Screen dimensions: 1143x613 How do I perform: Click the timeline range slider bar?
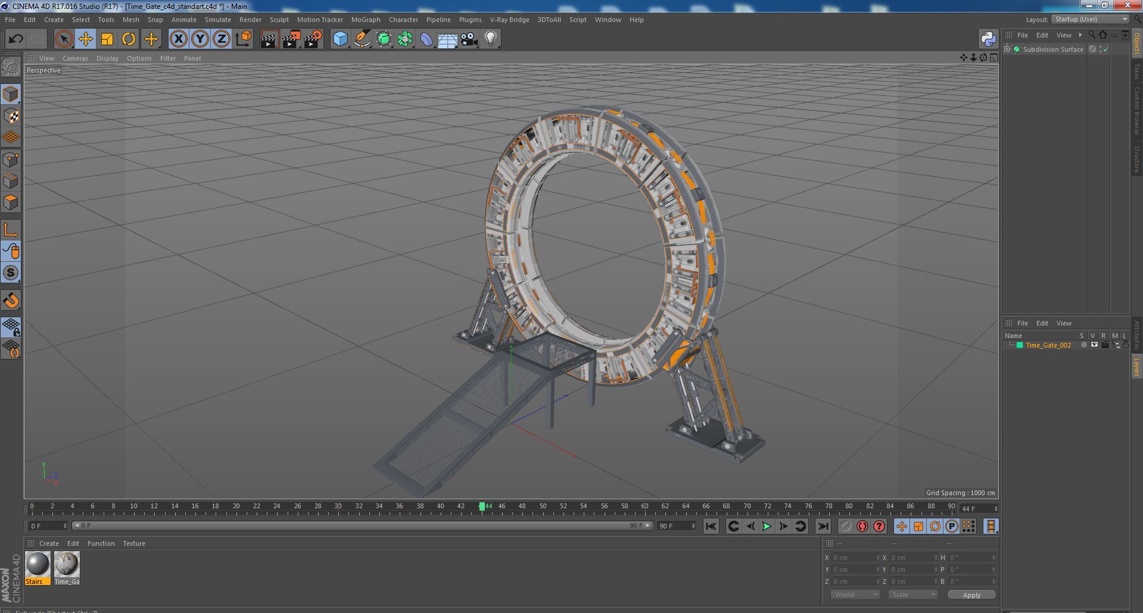(x=363, y=526)
